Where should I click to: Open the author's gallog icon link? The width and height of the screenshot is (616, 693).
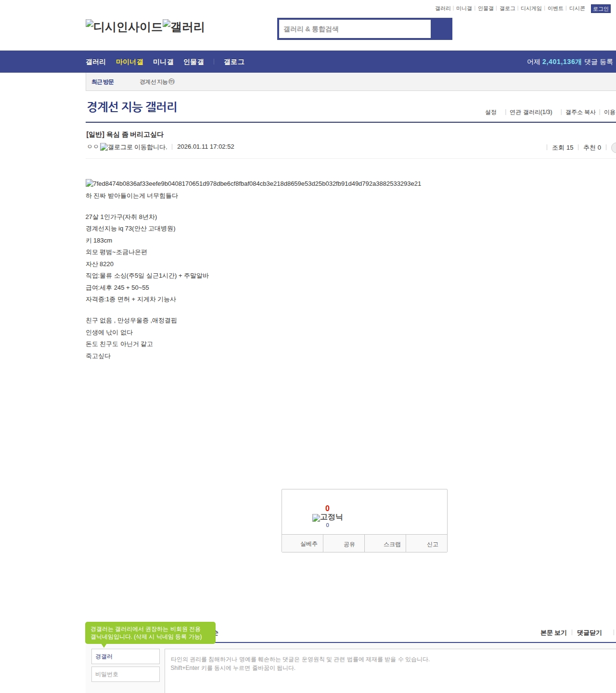[x=133, y=147]
